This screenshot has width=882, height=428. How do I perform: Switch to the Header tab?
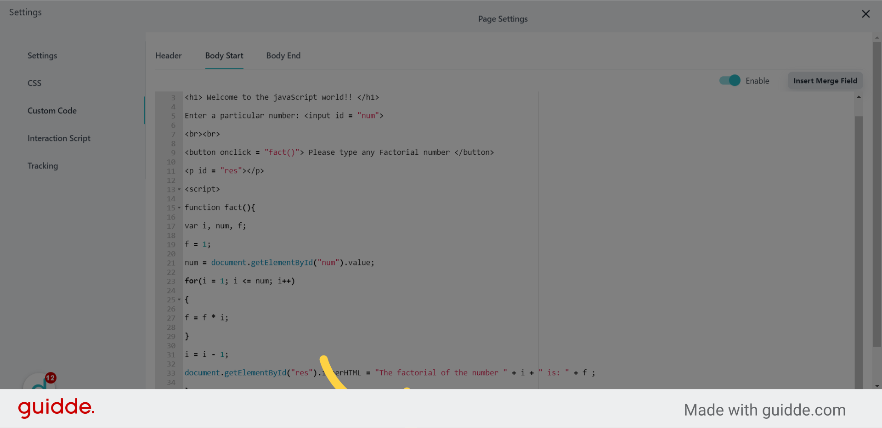coord(168,56)
